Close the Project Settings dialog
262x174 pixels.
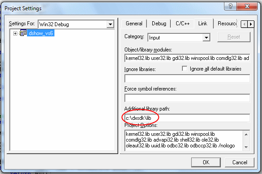click(247, 7)
